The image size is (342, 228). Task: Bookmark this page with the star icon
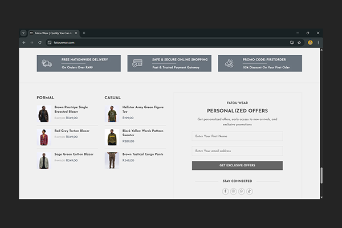tap(299, 42)
